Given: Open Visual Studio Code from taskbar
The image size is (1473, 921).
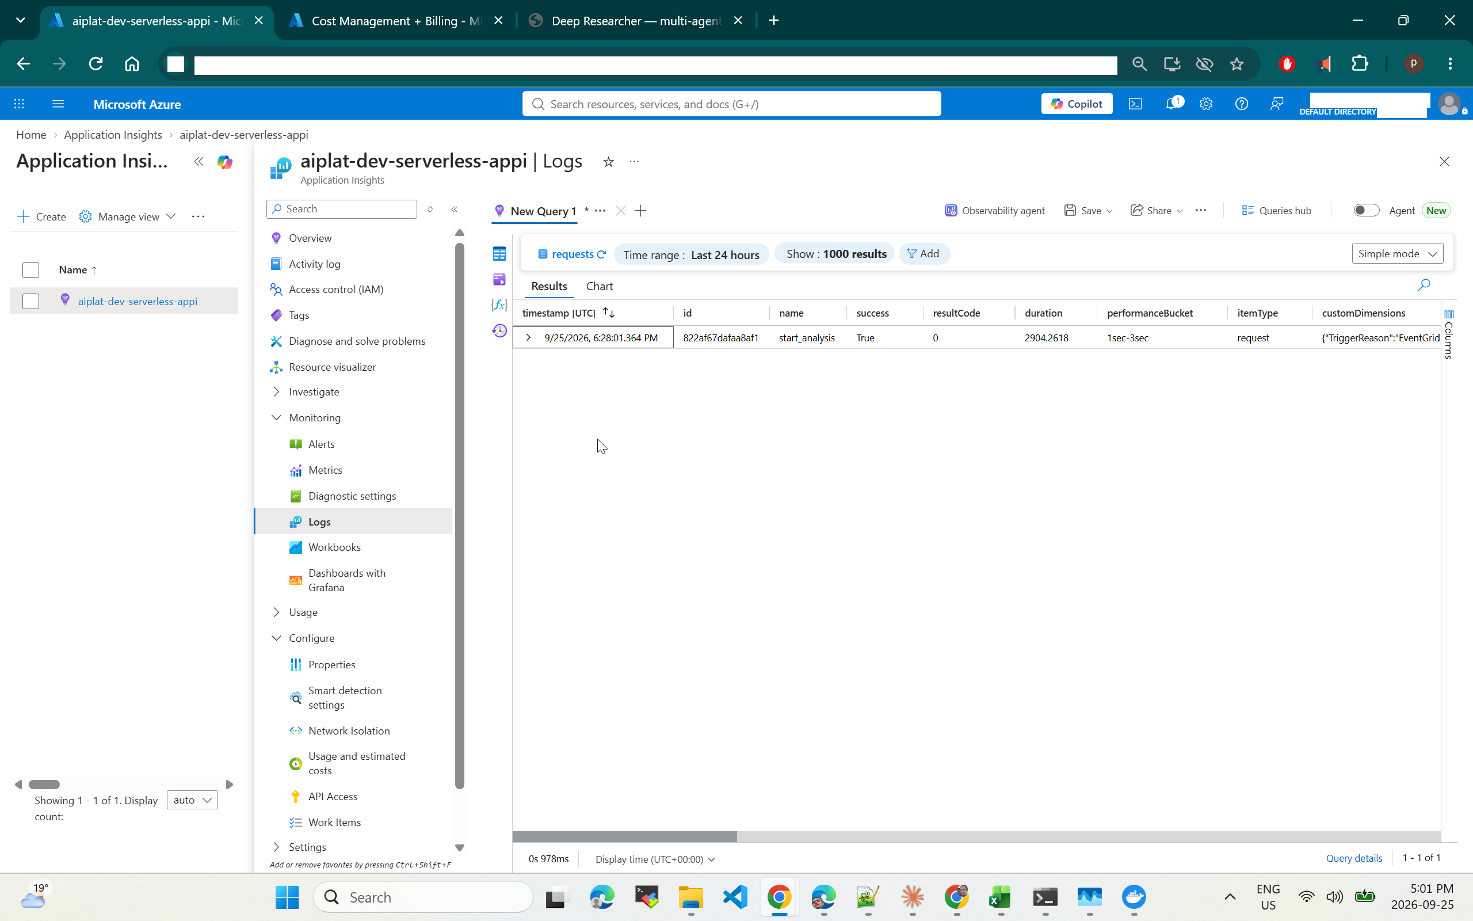Looking at the screenshot, I should point(735,897).
